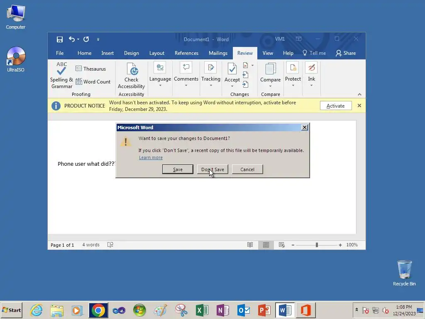Viewport: 425px width, 319px height.
Task: Switch to the View tab
Action: [268, 53]
